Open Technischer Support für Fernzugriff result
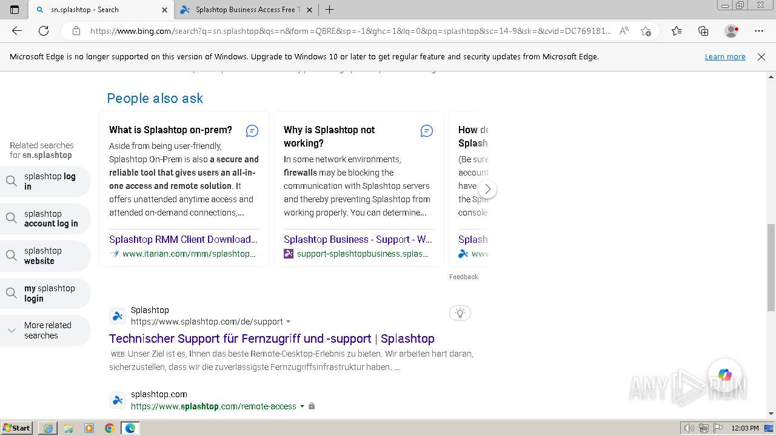 tap(272, 339)
